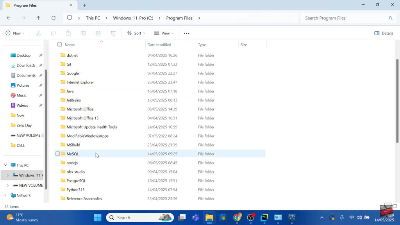Go up one folder level
400x225 pixels.
click(x=38, y=18)
